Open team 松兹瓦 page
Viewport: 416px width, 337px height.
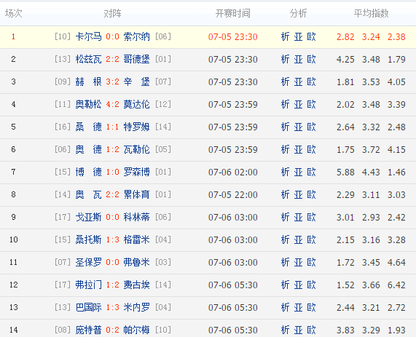[88, 59]
